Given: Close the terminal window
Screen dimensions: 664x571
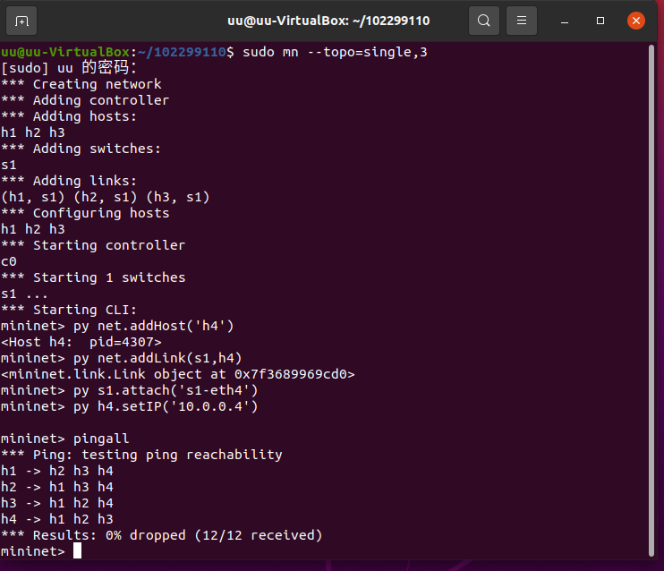Looking at the screenshot, I should 635,20.
